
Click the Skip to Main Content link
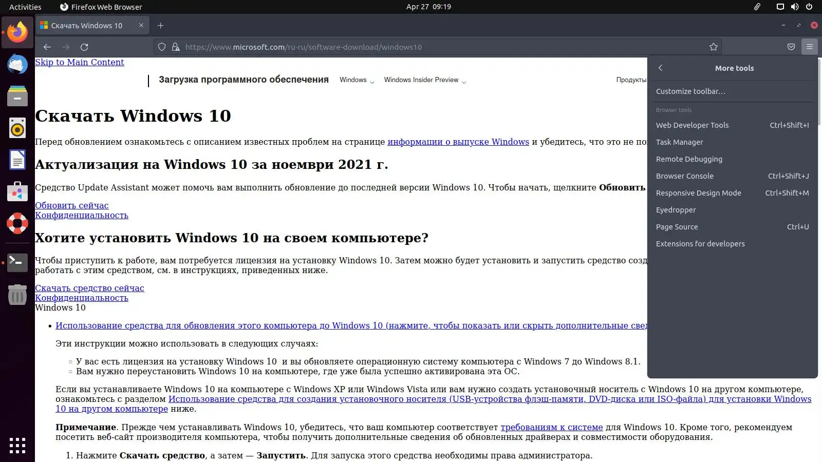tap(80, 62)
